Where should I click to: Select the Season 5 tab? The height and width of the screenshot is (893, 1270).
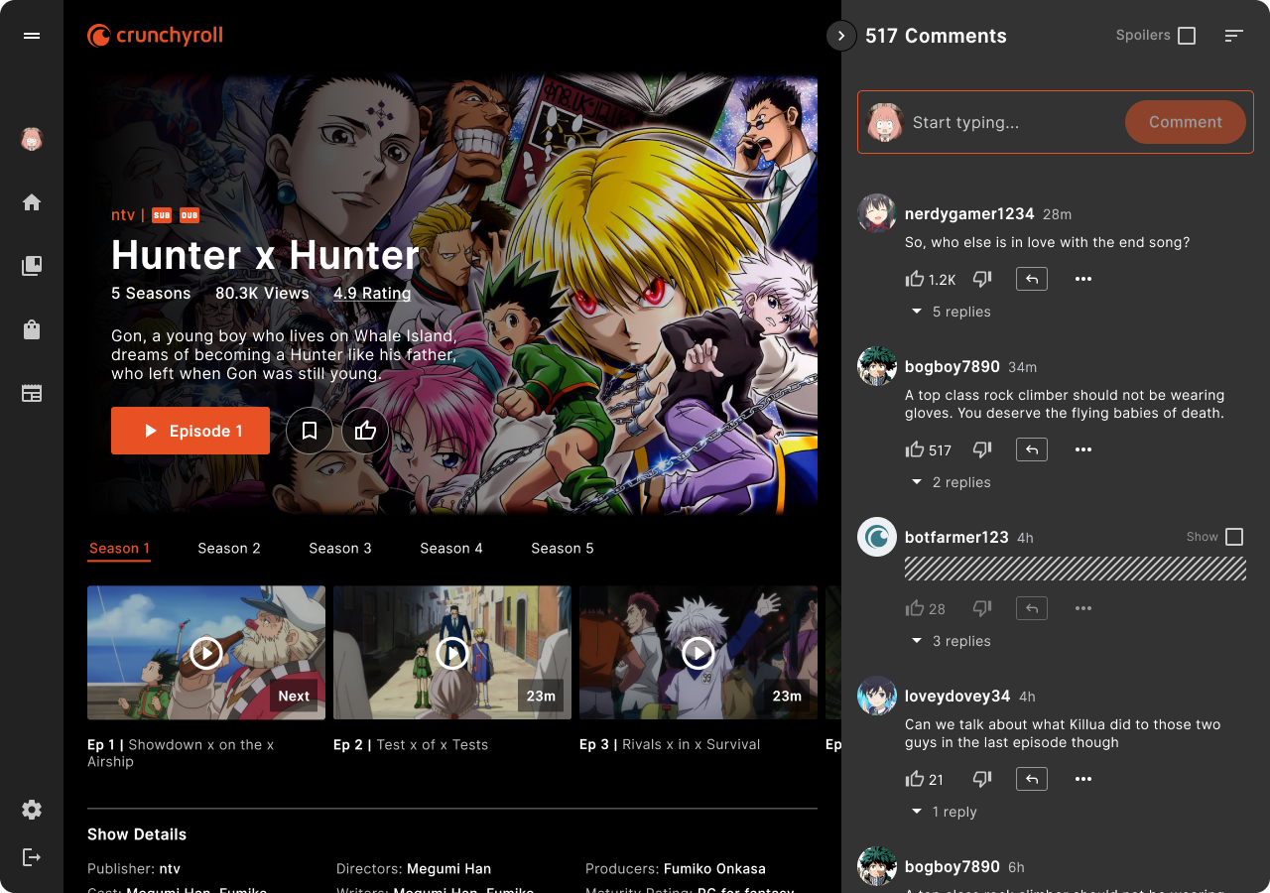(x=563, y=548)
